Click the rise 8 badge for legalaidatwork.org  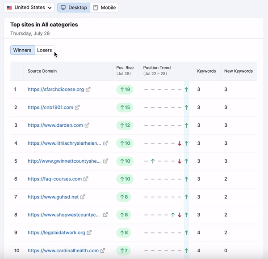click(x=124, y=233)
